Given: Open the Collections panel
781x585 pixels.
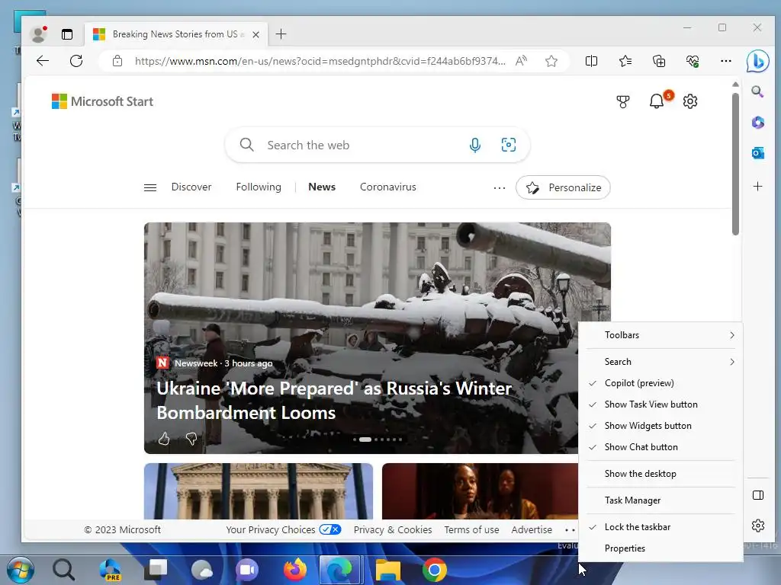Looking at the screenshot, I should [x=659, y=61].
